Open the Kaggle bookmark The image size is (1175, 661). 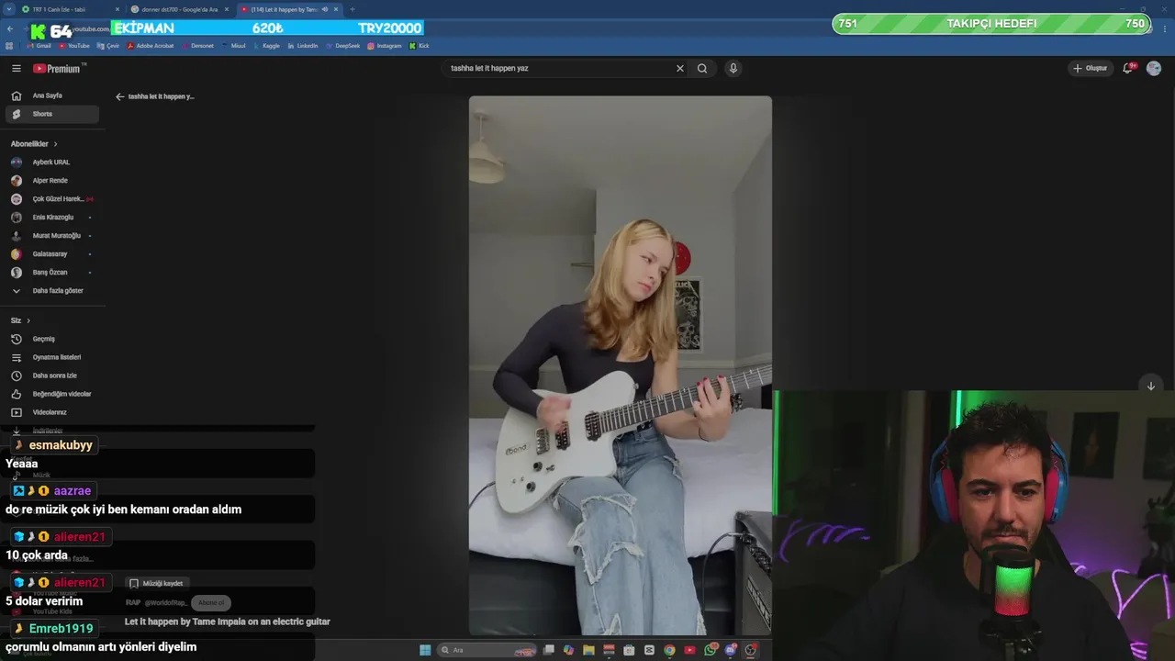[266, 45]
